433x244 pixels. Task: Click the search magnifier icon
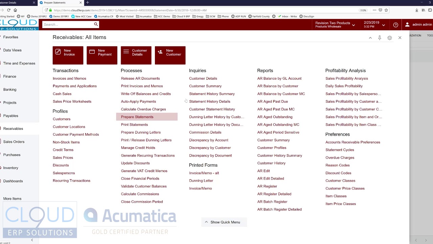(x=96, y=24)
